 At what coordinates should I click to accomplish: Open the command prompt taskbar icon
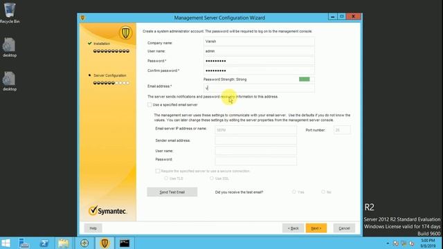point(125,243)
